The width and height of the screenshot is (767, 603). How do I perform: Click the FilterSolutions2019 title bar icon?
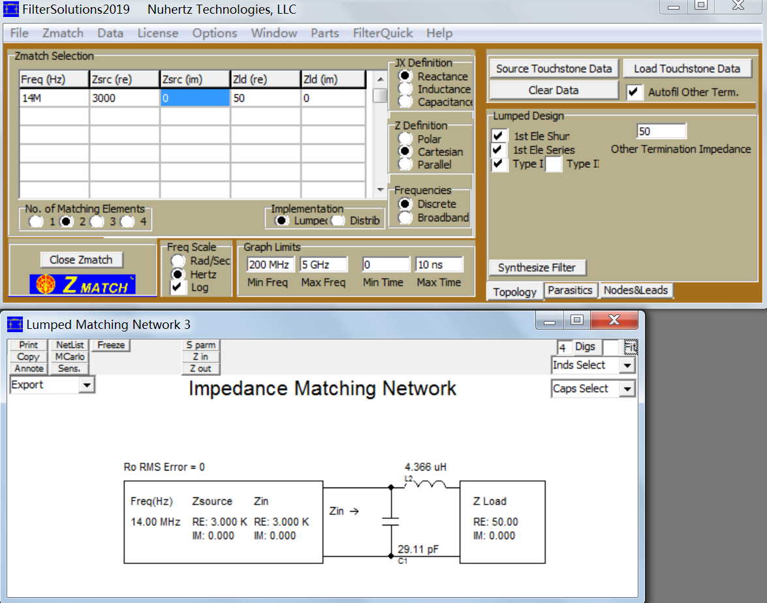click(10, 10)
